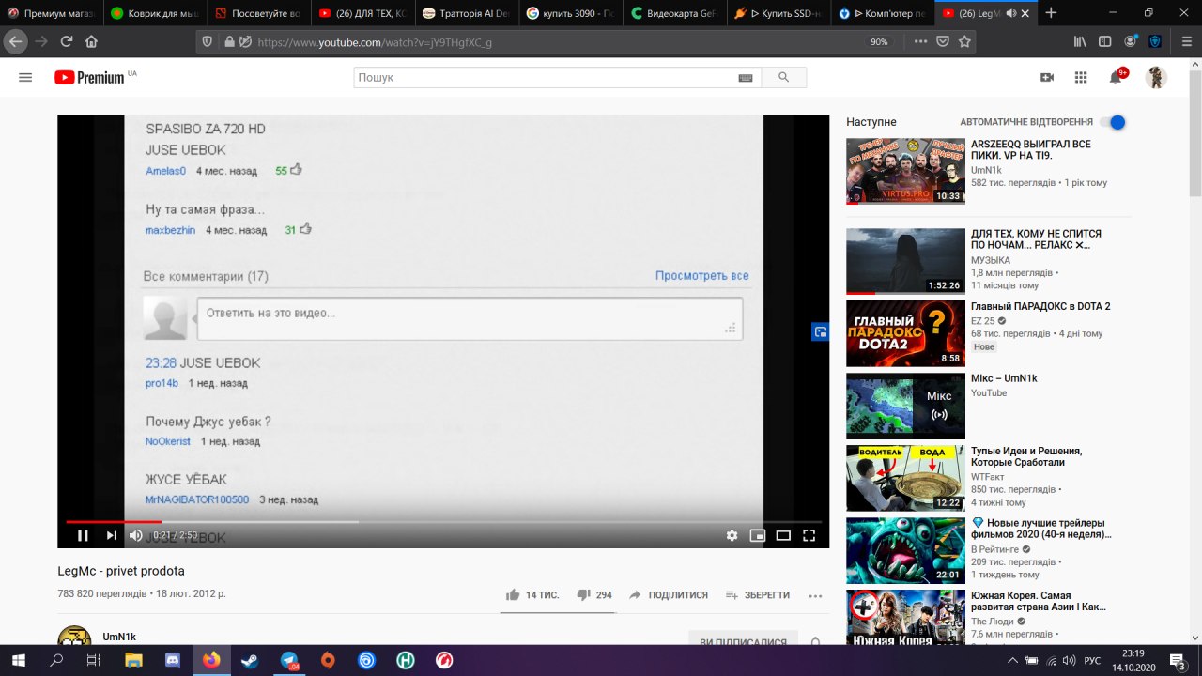Reset the 90% zoom level badge
Screen dimensions: 1202x676
click(x=879, y=41)
